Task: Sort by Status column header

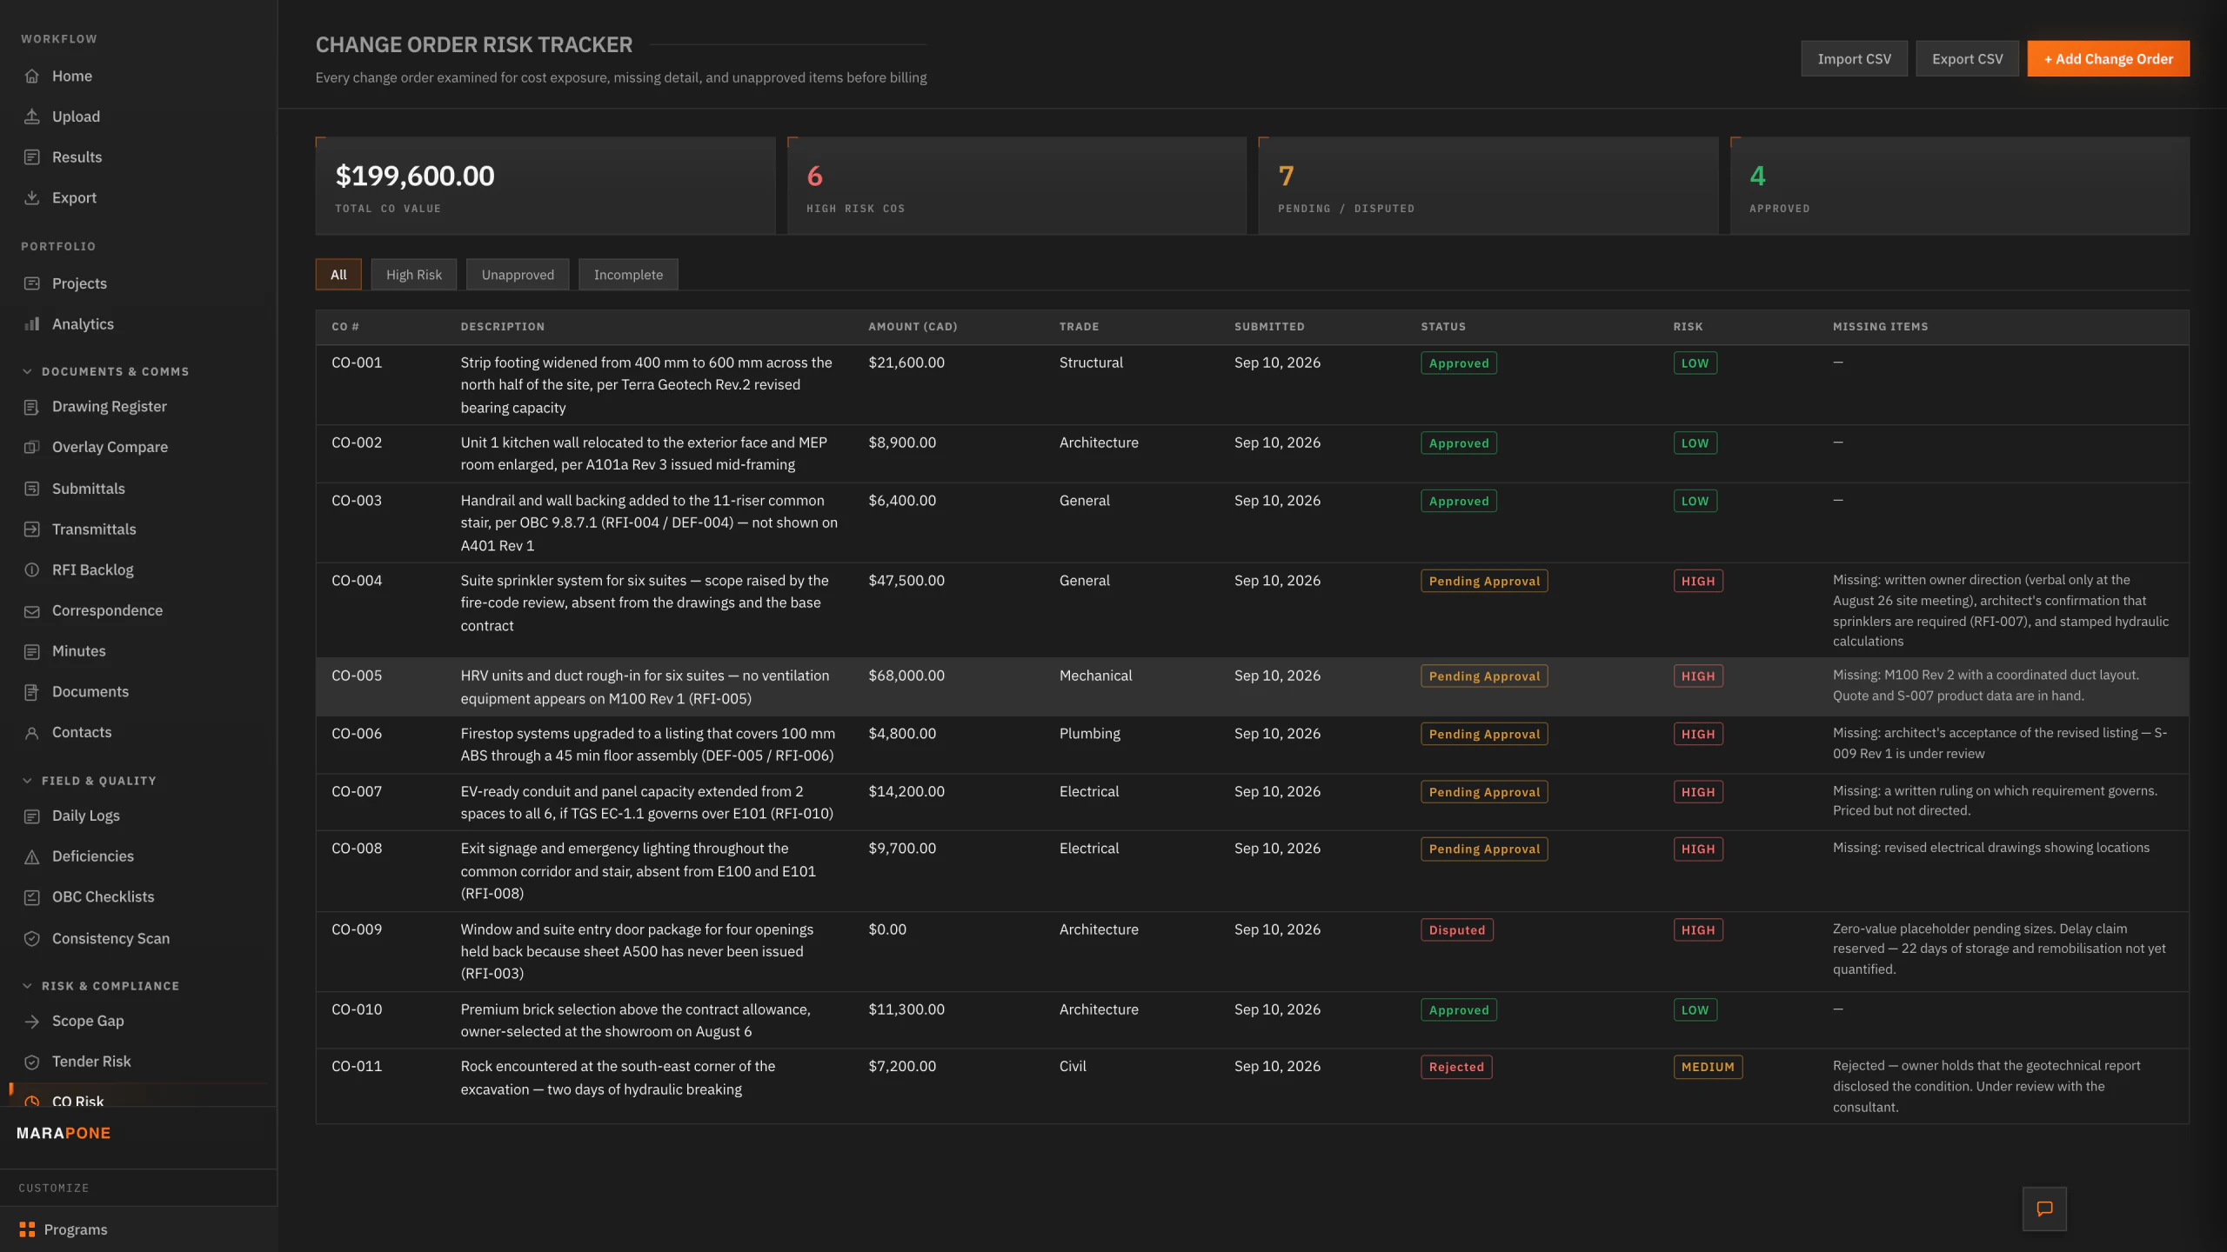Action: 1443,327
